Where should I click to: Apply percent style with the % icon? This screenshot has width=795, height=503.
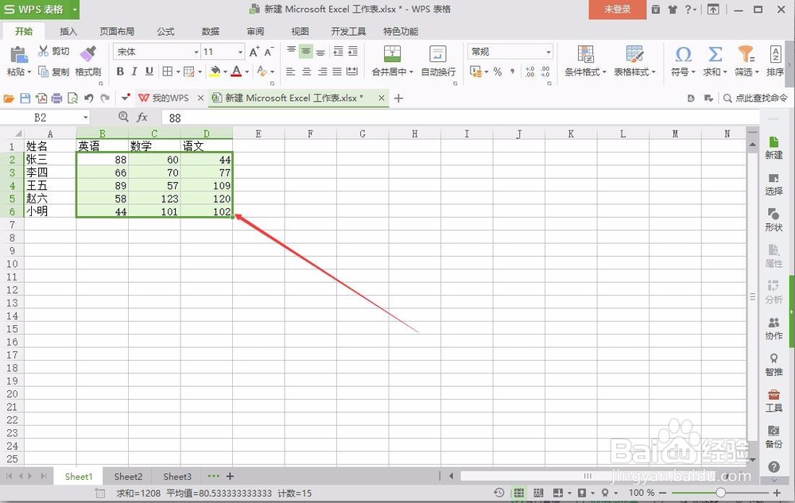pyautogui.click(x=498, y=72)
